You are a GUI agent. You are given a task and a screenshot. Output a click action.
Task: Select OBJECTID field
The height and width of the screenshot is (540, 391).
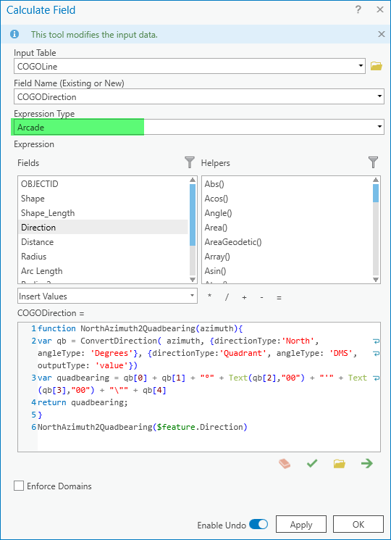tap(103, 184)
